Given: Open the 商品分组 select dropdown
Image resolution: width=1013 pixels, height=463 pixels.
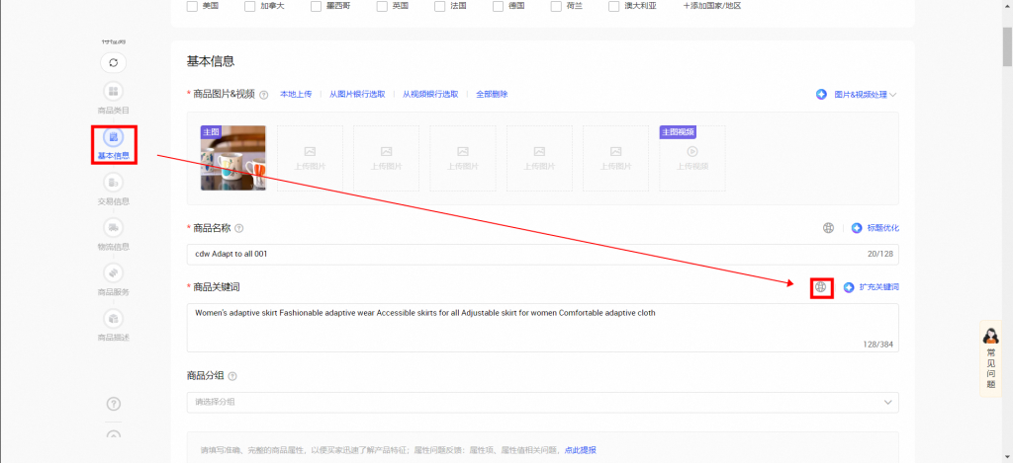Looking at the screenshot, I should 542,402.
